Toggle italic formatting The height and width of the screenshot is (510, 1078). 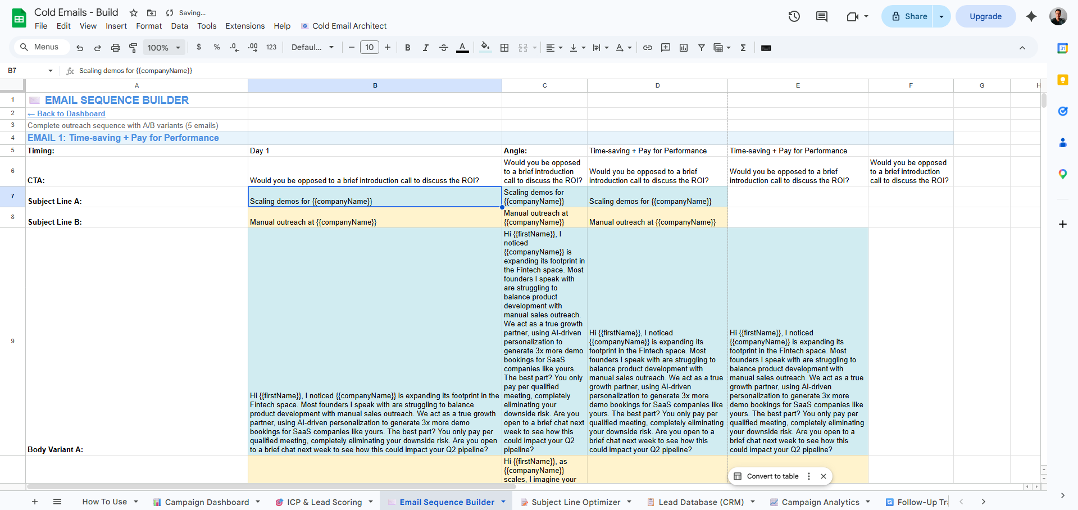coord(426,48)
